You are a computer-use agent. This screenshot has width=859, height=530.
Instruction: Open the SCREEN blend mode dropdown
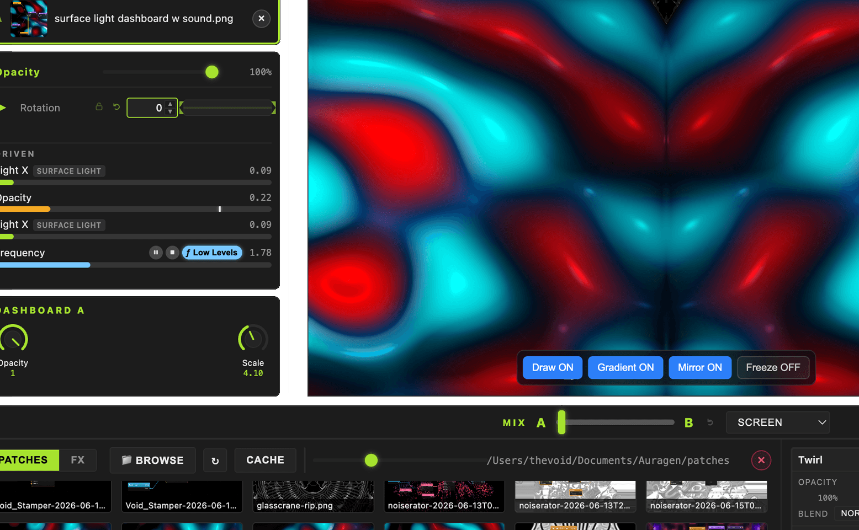[777, 422]
